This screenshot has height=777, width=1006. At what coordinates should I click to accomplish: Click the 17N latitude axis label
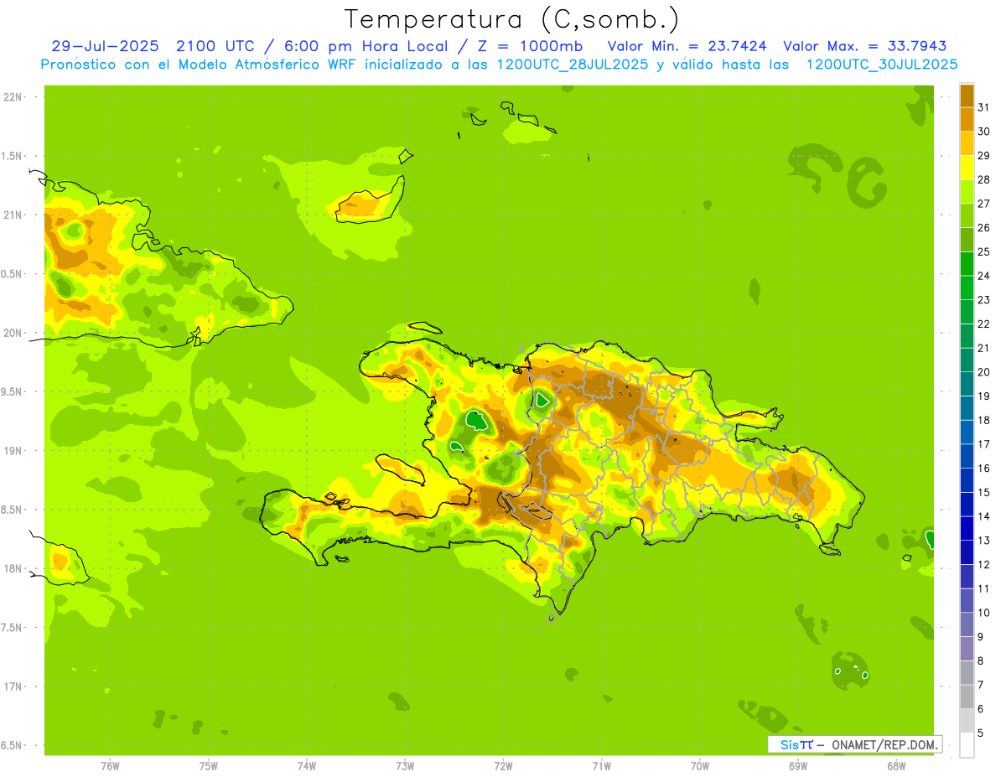[12, 686]
